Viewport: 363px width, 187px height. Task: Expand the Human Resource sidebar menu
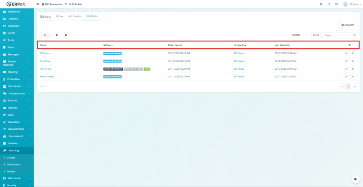(17, 63)
